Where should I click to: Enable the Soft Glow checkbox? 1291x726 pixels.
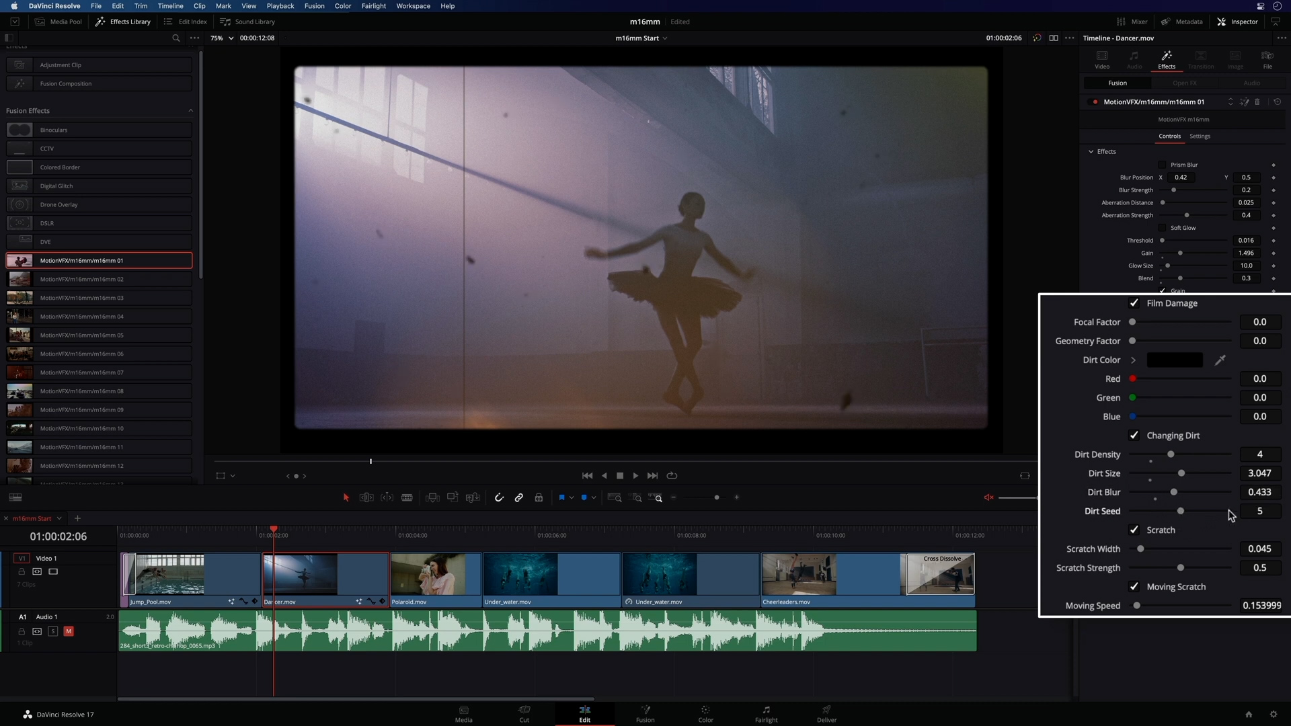(x=1162, y=228)
